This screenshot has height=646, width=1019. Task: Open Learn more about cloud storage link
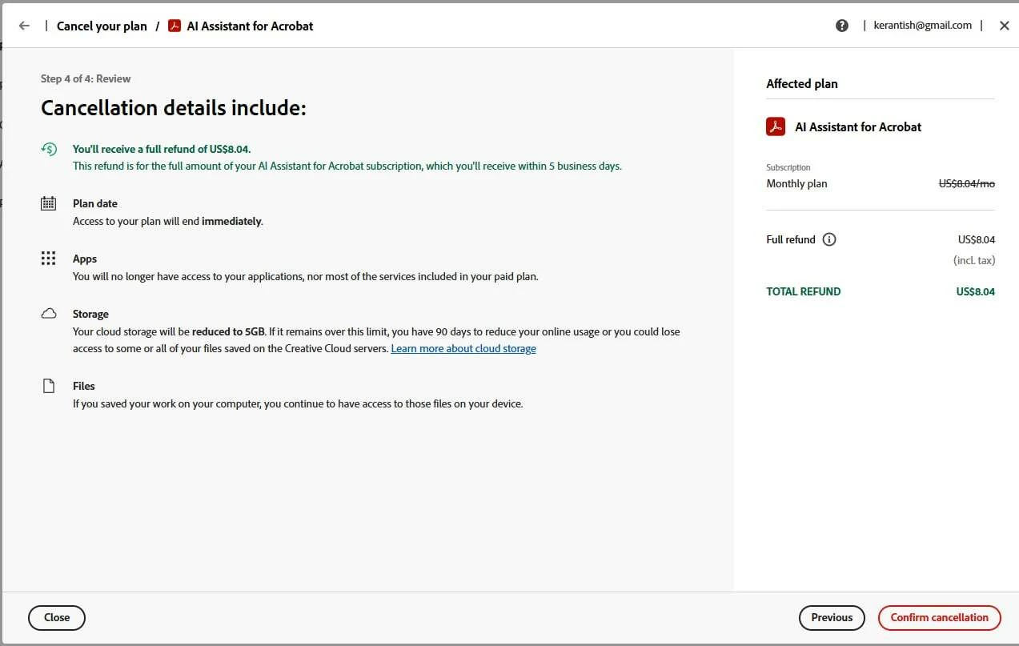click(x=463, y=349)
